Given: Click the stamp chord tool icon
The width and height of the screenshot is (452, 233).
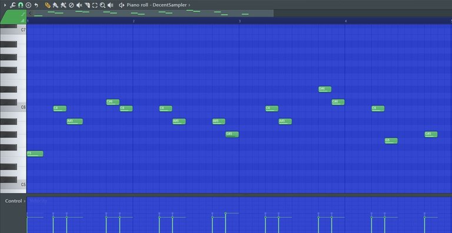Looking at the screenshot, I should click(28, 5).
